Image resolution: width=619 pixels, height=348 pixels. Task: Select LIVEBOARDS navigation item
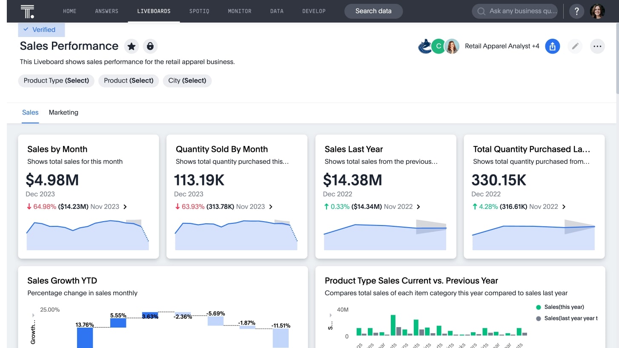click(x=154, y=11)
